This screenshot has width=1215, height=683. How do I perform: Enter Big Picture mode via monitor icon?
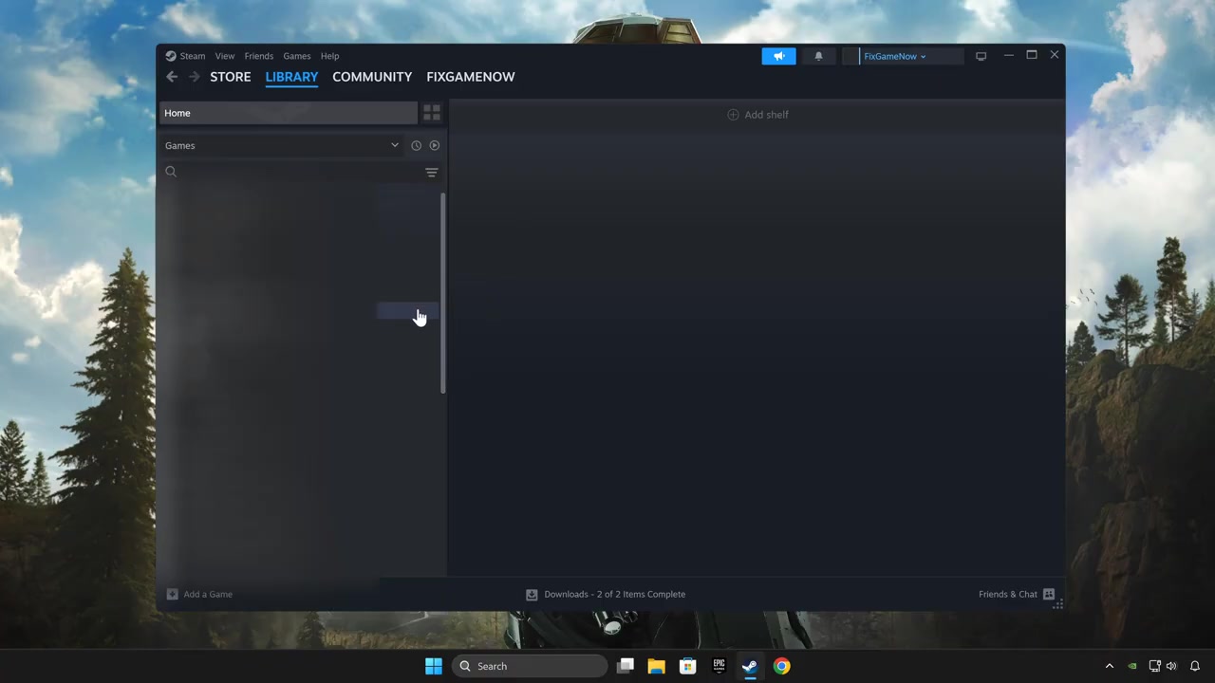coord(981,56)
